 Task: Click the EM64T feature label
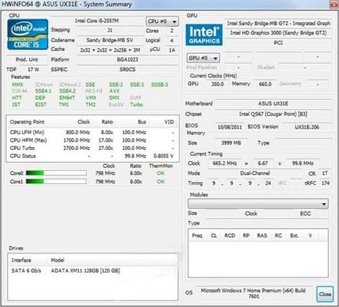67,98
